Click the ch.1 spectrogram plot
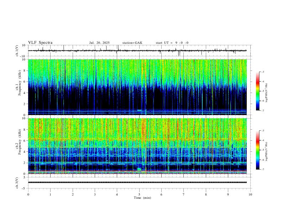282x218 pixels. click(137, 87)
